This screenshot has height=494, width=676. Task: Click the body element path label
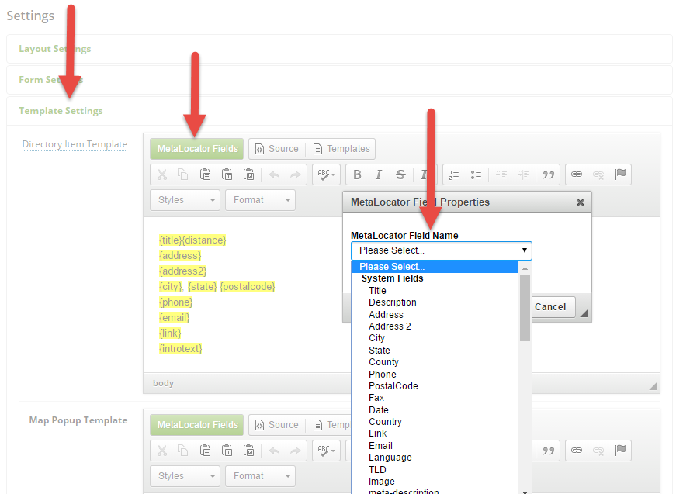pyautogui.click(x=163, y=383)
